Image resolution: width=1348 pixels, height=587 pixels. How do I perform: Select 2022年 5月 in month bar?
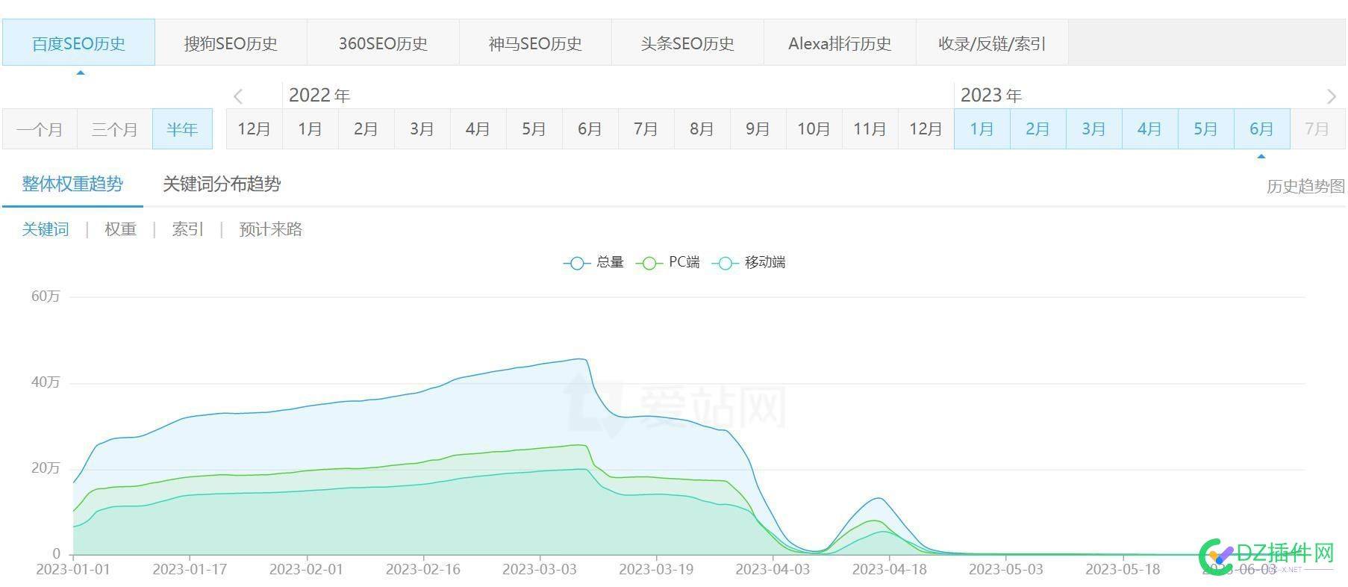pos(534,129)
